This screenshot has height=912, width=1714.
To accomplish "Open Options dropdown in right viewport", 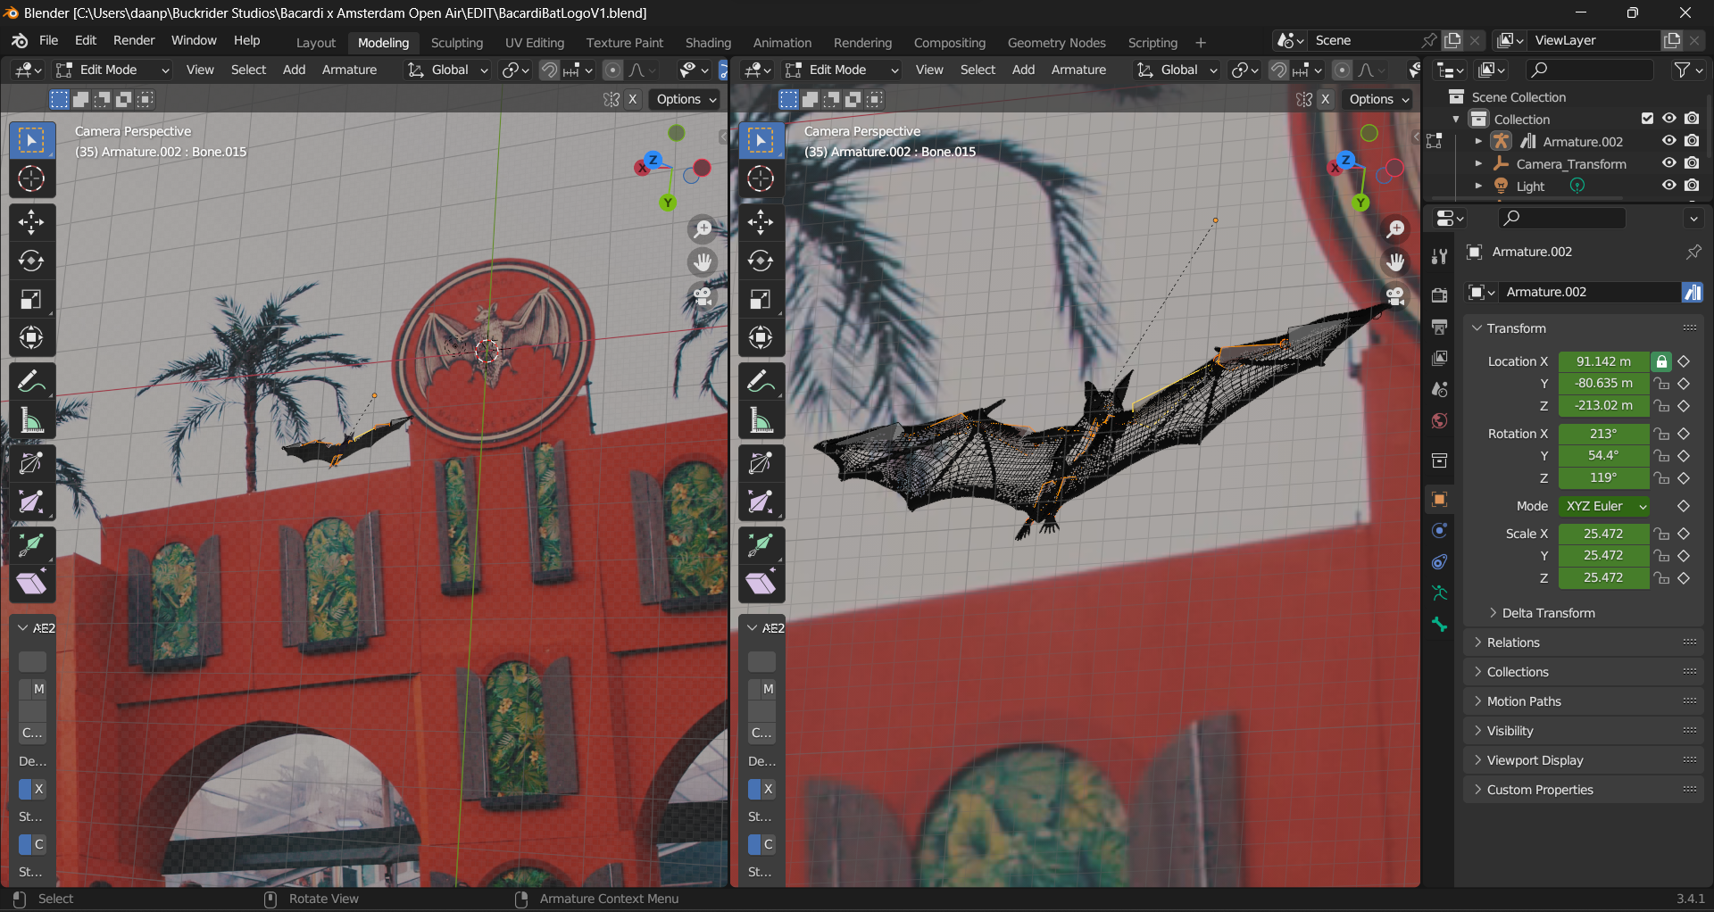I will [x=1379, y=99].
